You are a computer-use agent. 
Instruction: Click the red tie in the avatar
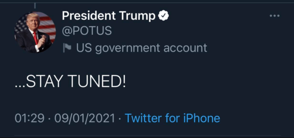pyautogui.click(x=36, y=38)
